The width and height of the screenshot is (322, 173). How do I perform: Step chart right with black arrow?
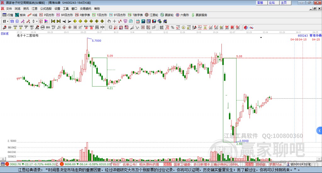(69, 21)
